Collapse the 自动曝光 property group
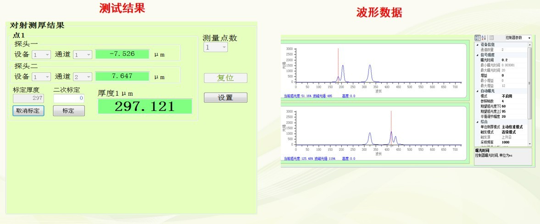This screenshot has height=224, width=540. (x=476, y=91)
